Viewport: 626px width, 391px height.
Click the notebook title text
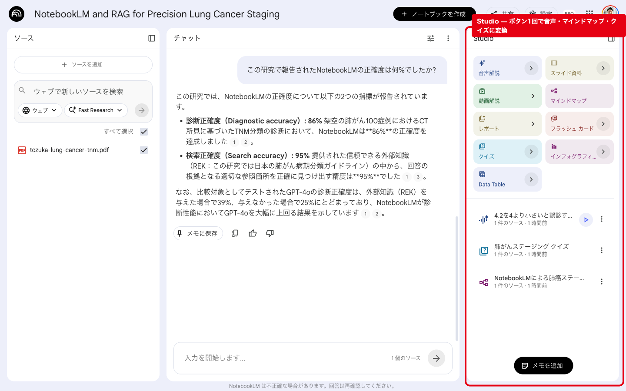click(157, 14)
